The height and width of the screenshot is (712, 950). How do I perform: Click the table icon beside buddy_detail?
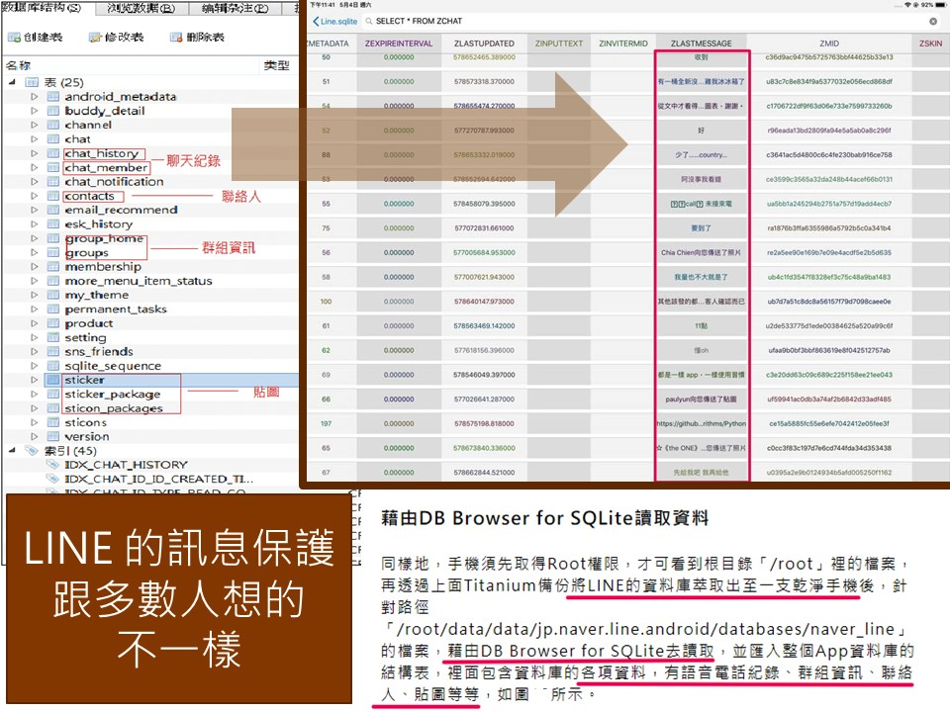pos(53,111)
